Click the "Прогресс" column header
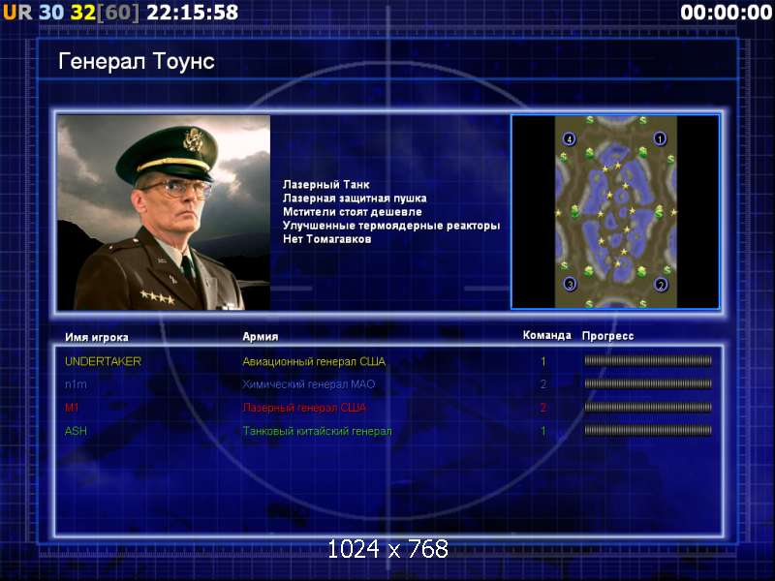This screenshot has width=775, height=581. 608,336
